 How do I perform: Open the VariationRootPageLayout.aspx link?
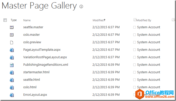(x=45, y=57)
